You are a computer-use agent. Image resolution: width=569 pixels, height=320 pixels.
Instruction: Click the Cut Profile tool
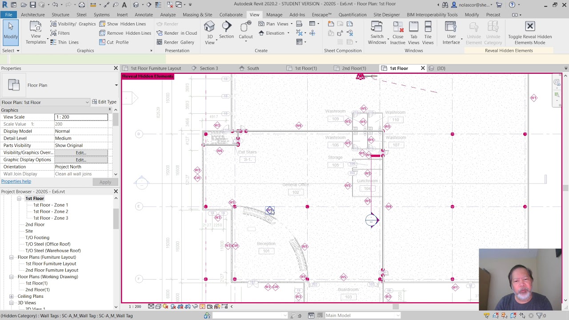click(114, 42)
